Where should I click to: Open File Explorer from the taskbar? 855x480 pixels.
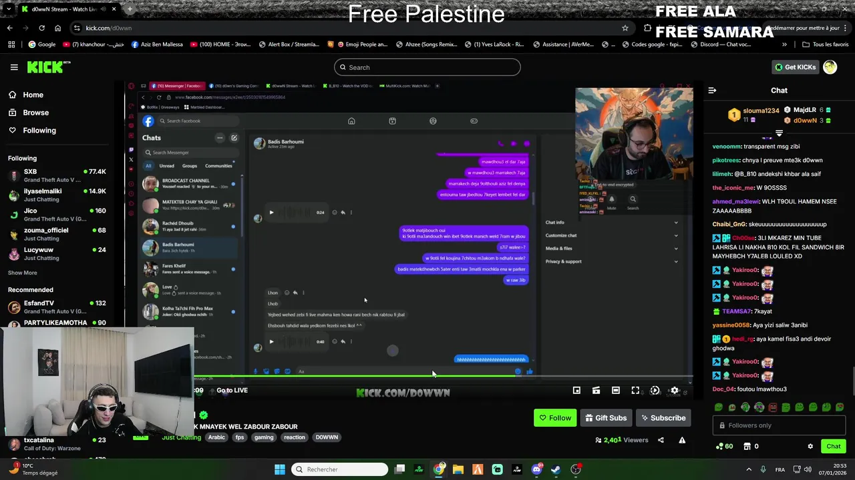point(458,469)
